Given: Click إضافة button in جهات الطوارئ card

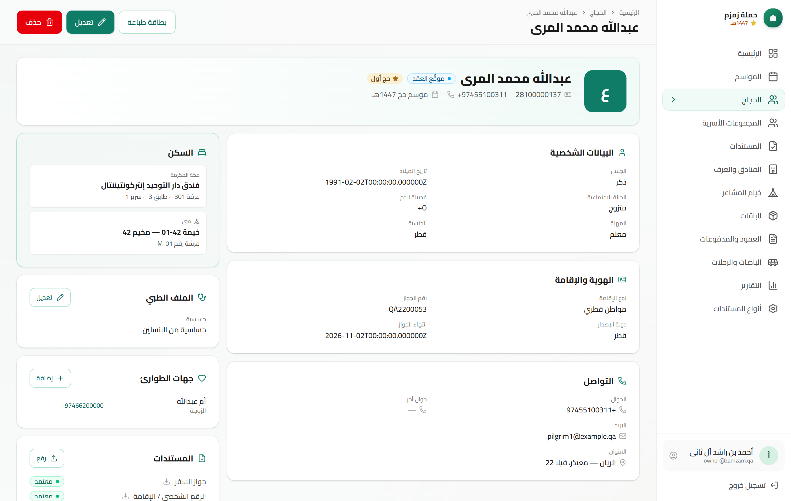Looking at the screenshot, I should [x=50, y=378].
